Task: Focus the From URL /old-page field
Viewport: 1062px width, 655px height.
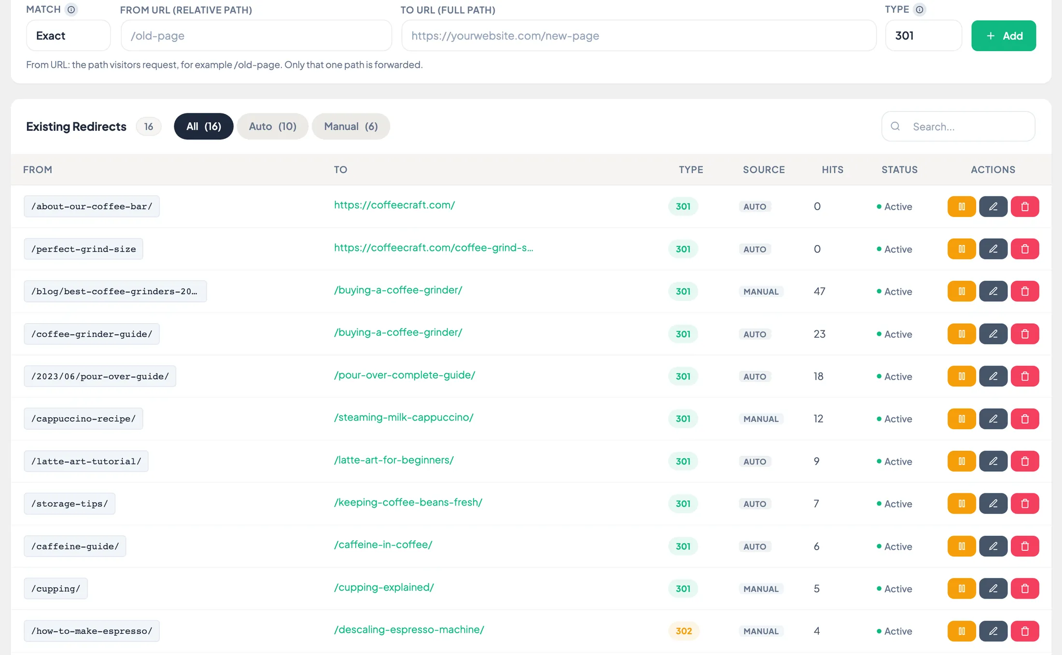Action: tap(256, 36)
